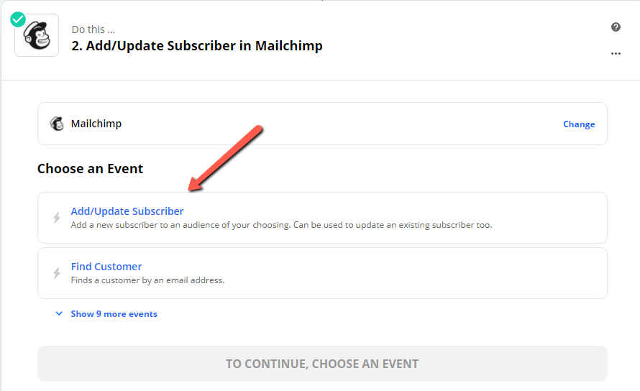
Task: Click the lightning bolt beside Add/Update Subscriber
Action: click(57, 218)
